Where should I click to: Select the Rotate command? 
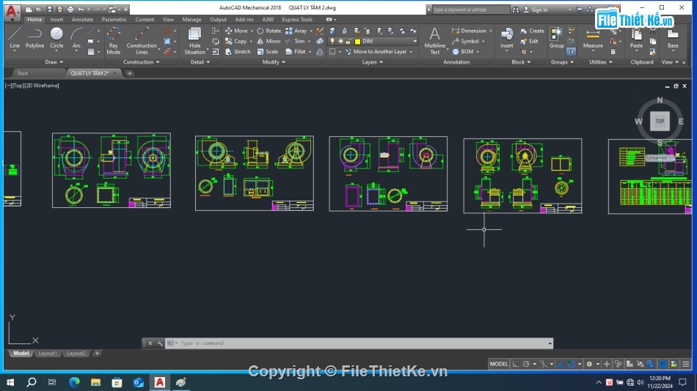coord(269,31)
